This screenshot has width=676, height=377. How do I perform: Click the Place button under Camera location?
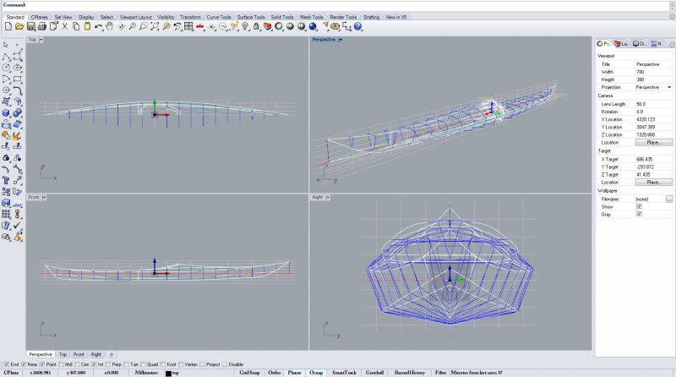[653, 142]
